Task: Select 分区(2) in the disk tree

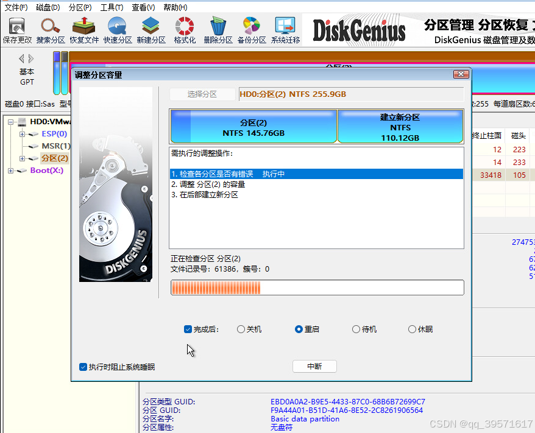Action: (55, 158)
